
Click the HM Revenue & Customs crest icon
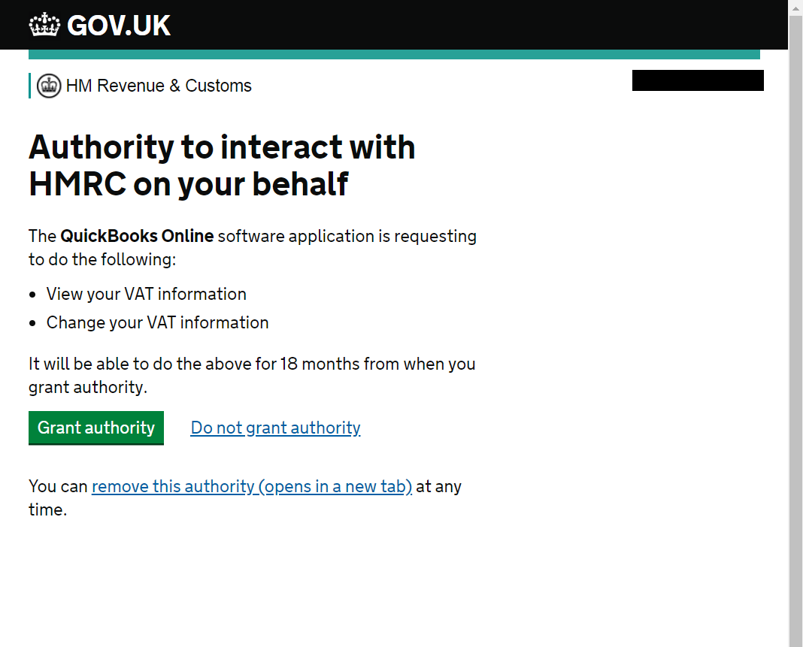click(x=49, y=86)
